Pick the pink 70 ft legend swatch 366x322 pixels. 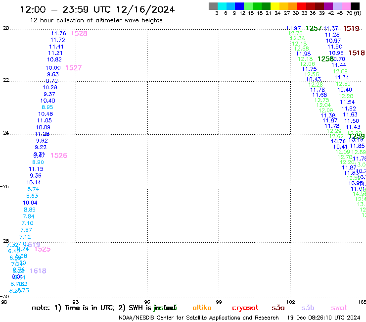346,6
